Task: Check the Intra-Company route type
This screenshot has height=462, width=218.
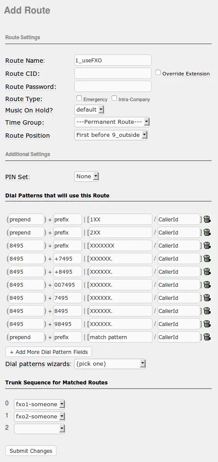Action: point(114,98)
